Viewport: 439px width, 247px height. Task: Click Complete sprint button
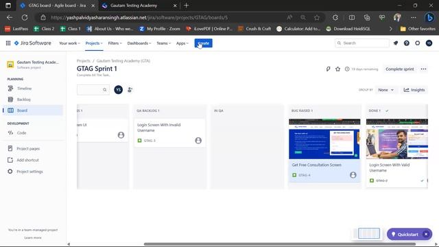(x=399, y=69)
